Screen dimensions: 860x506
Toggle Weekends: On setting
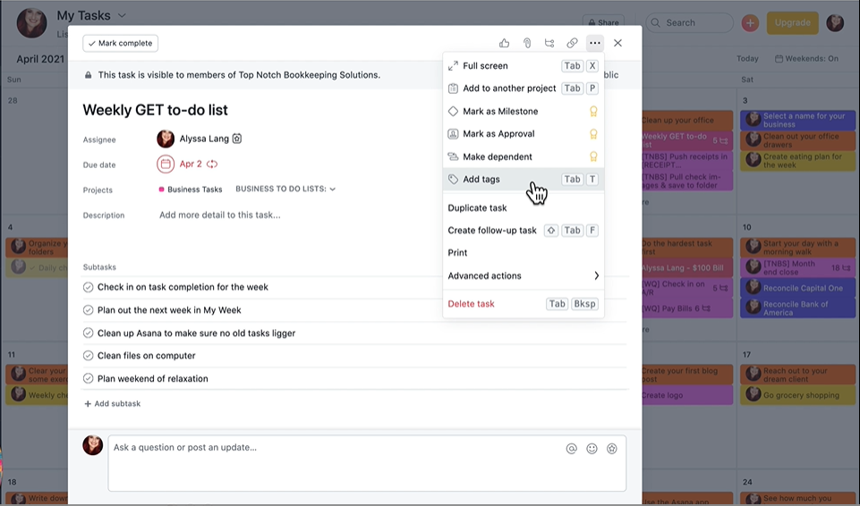(806, 59)
